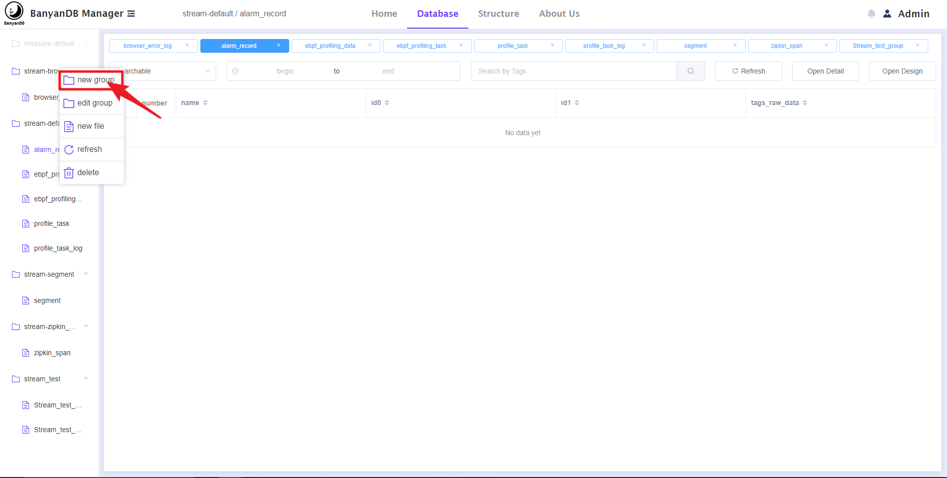Collapse the stream_test group chevron
The width and height of the screenshot is (947, 478).
click(86, 378)
